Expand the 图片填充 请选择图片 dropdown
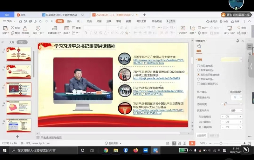Screen dimensions: 254x160 pyautogui.click(x=236, y=92)
